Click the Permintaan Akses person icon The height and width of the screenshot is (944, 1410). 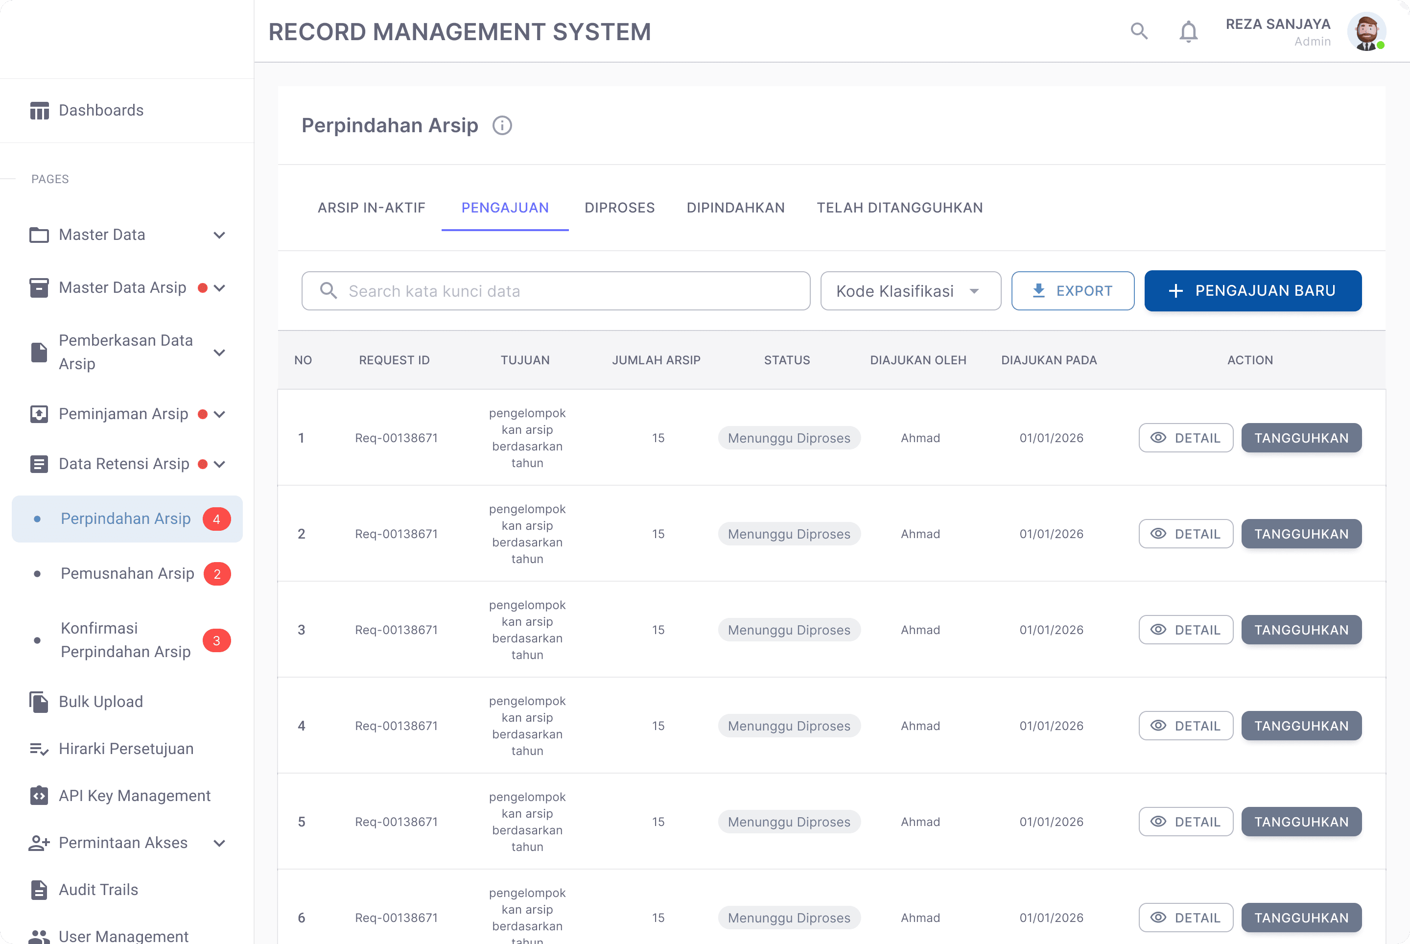39,843
